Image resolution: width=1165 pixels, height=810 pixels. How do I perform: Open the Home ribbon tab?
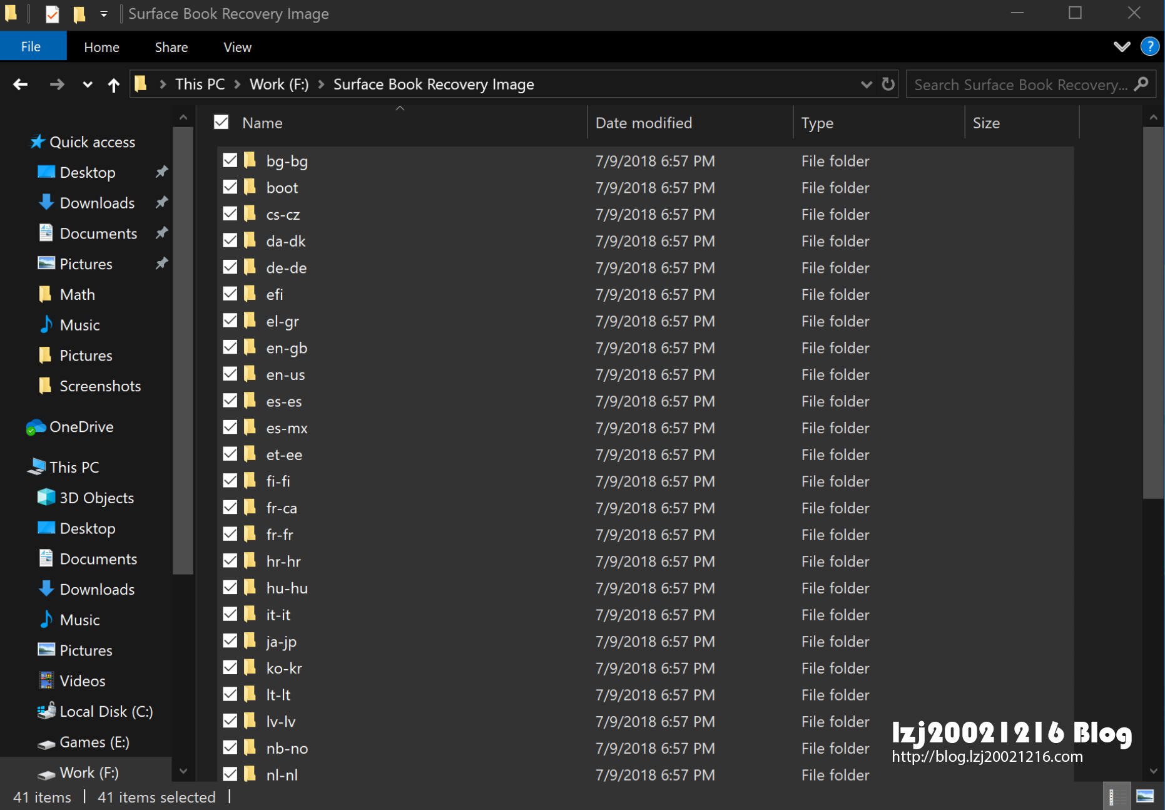101,47
